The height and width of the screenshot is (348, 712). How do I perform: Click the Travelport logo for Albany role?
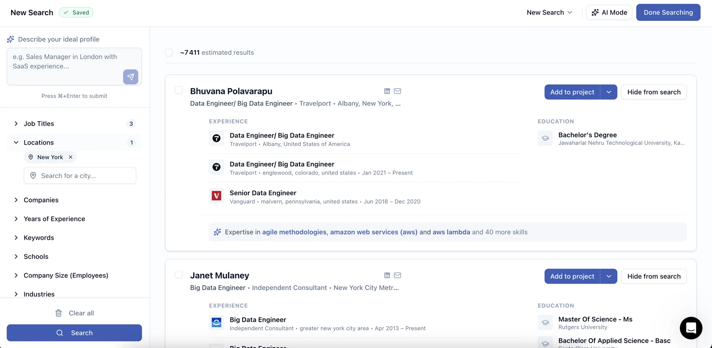point(216,138)
